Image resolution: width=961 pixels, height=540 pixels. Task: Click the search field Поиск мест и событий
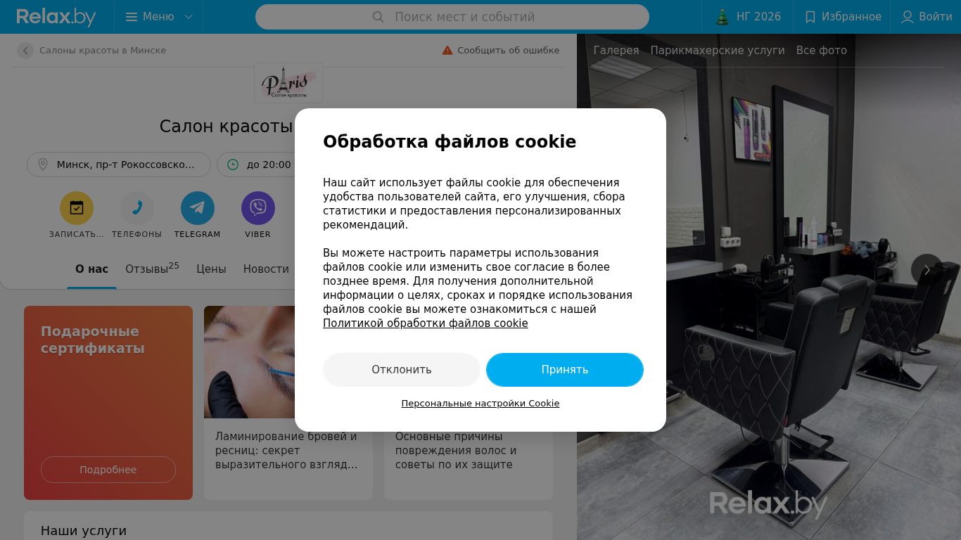452,17
